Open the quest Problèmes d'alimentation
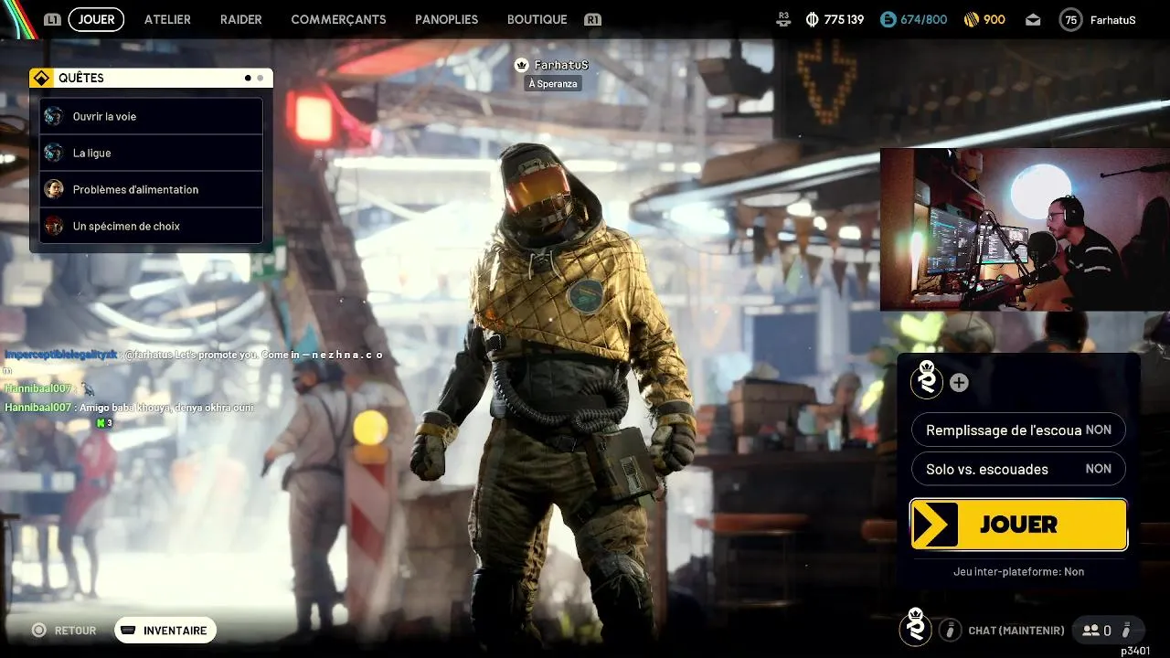This screenshot has width=1170, height=658. [151, 189]
